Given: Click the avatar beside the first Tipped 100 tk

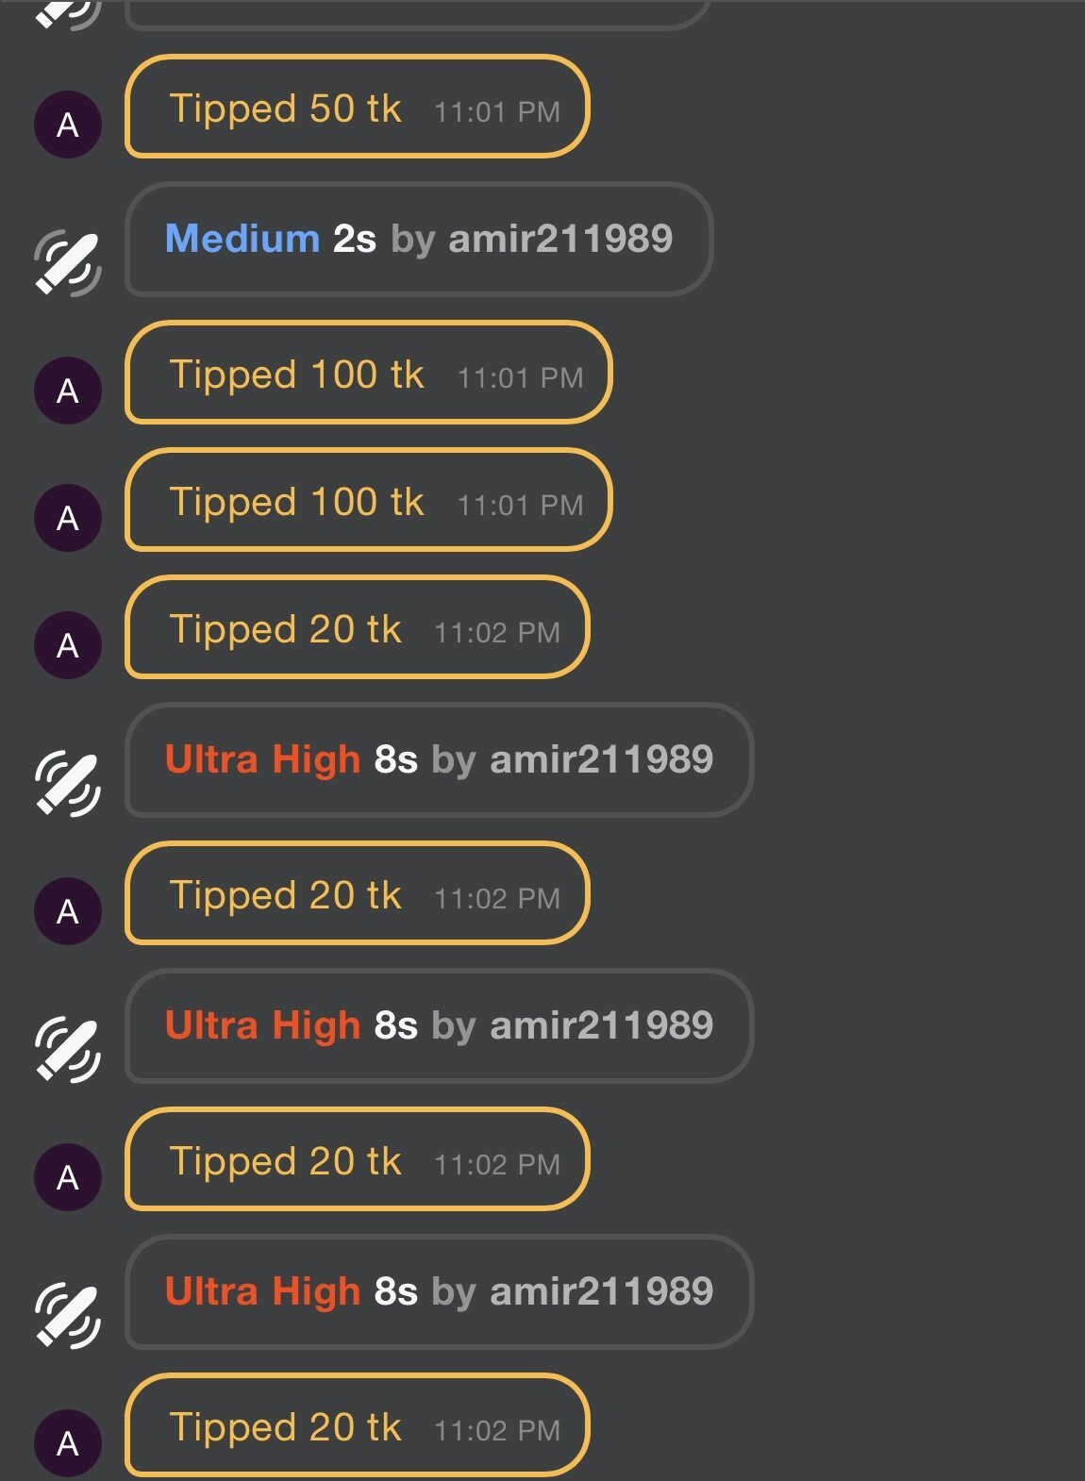Looking at the screenshot, I should [68, 391].
